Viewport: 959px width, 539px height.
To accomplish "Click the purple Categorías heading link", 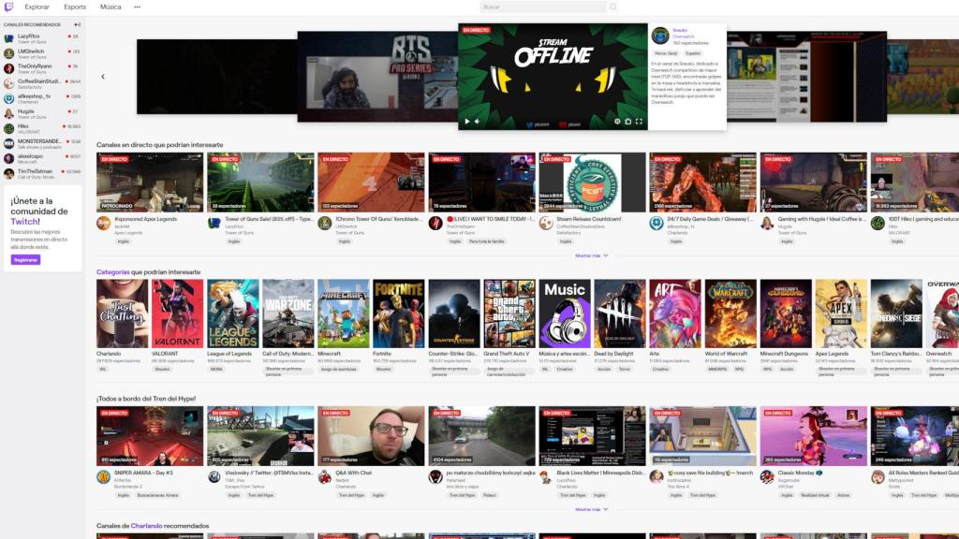I will [113, 272].
